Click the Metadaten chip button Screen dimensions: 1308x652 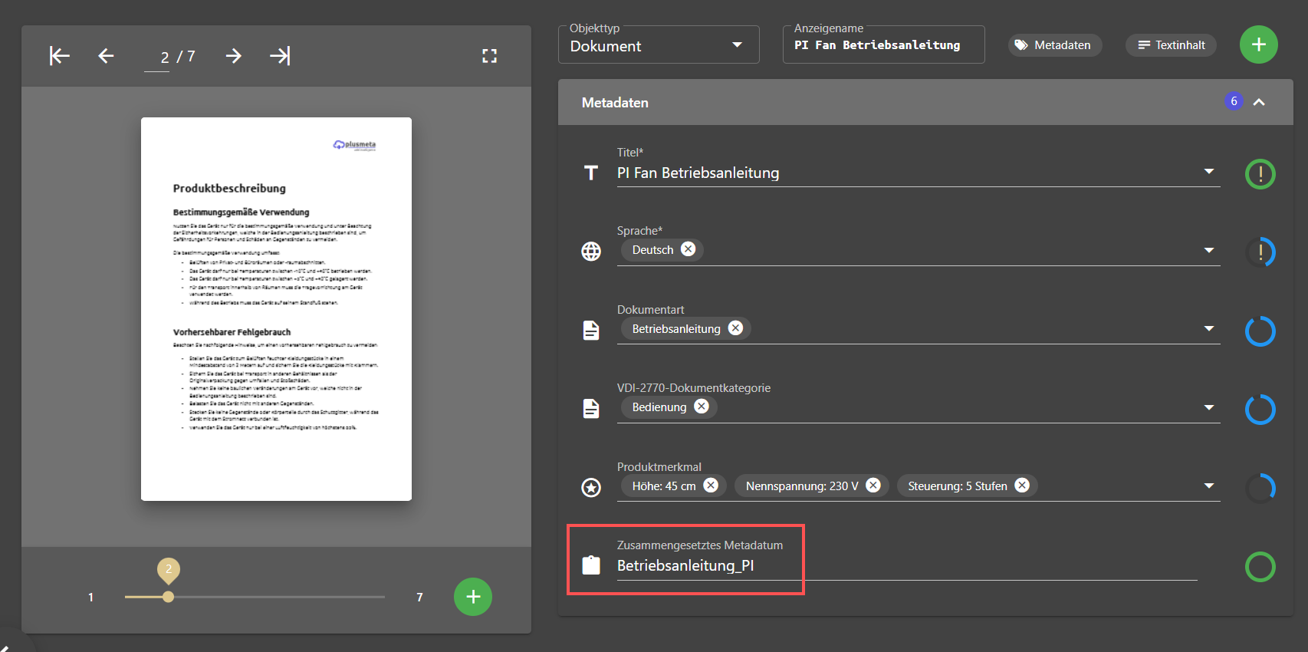click(1054, 45)
